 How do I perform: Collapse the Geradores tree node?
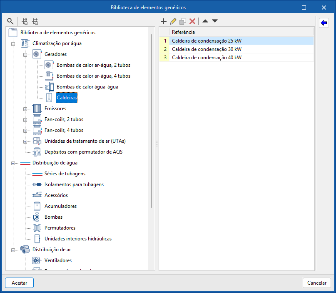(25, 54)
